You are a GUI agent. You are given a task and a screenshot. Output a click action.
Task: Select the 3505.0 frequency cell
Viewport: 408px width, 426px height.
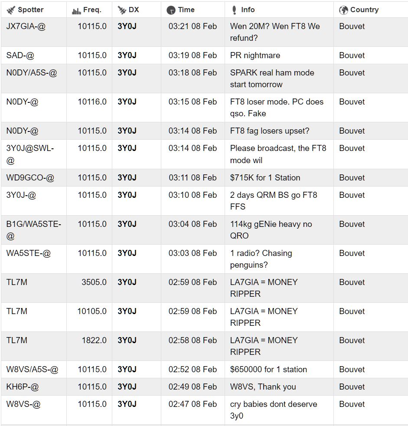(x=94, y=282)
